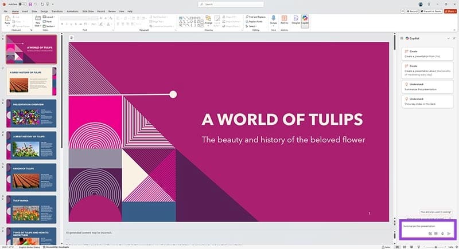Collapse the ribbon using the bottom-right chevron
The image size is (459, 249).
point(454,30)
